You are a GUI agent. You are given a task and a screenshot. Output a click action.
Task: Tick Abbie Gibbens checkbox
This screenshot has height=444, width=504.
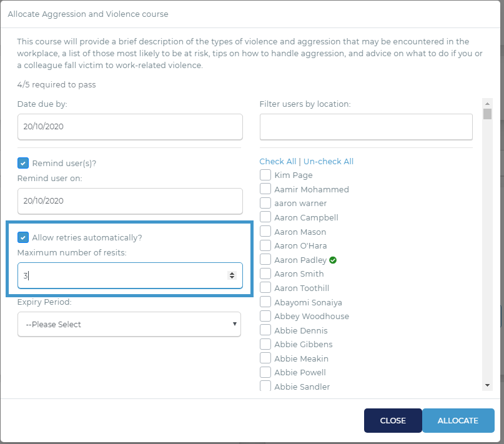pos(265,344)
